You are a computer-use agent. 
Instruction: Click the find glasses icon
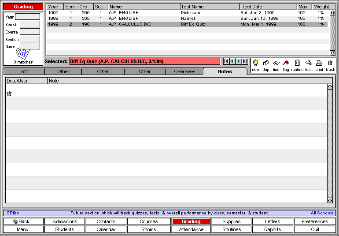276,63
